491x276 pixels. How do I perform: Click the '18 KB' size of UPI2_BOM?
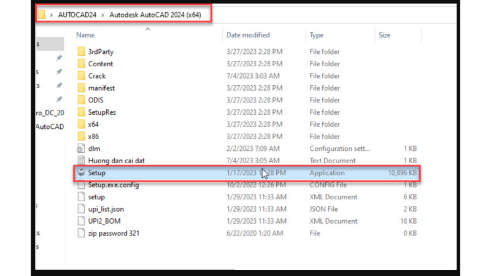pos(408,221)
